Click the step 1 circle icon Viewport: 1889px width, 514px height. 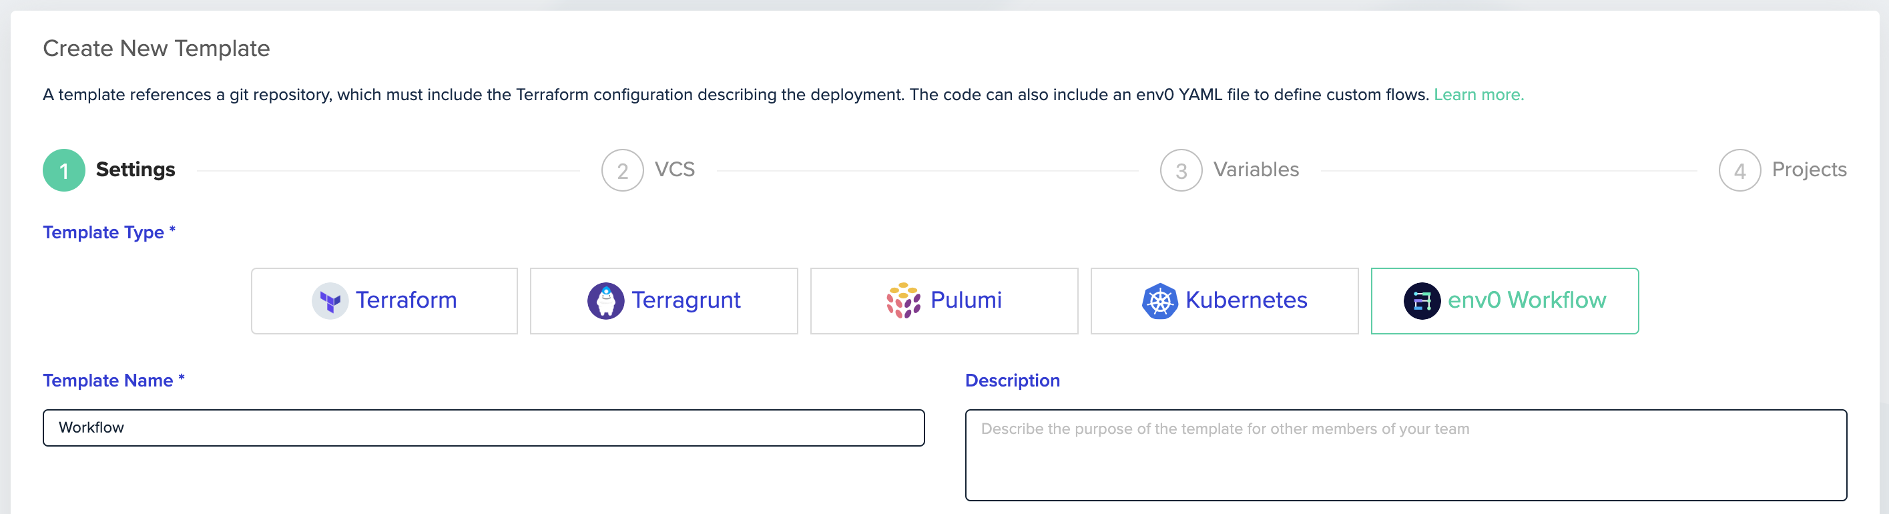tap(64, 170)
